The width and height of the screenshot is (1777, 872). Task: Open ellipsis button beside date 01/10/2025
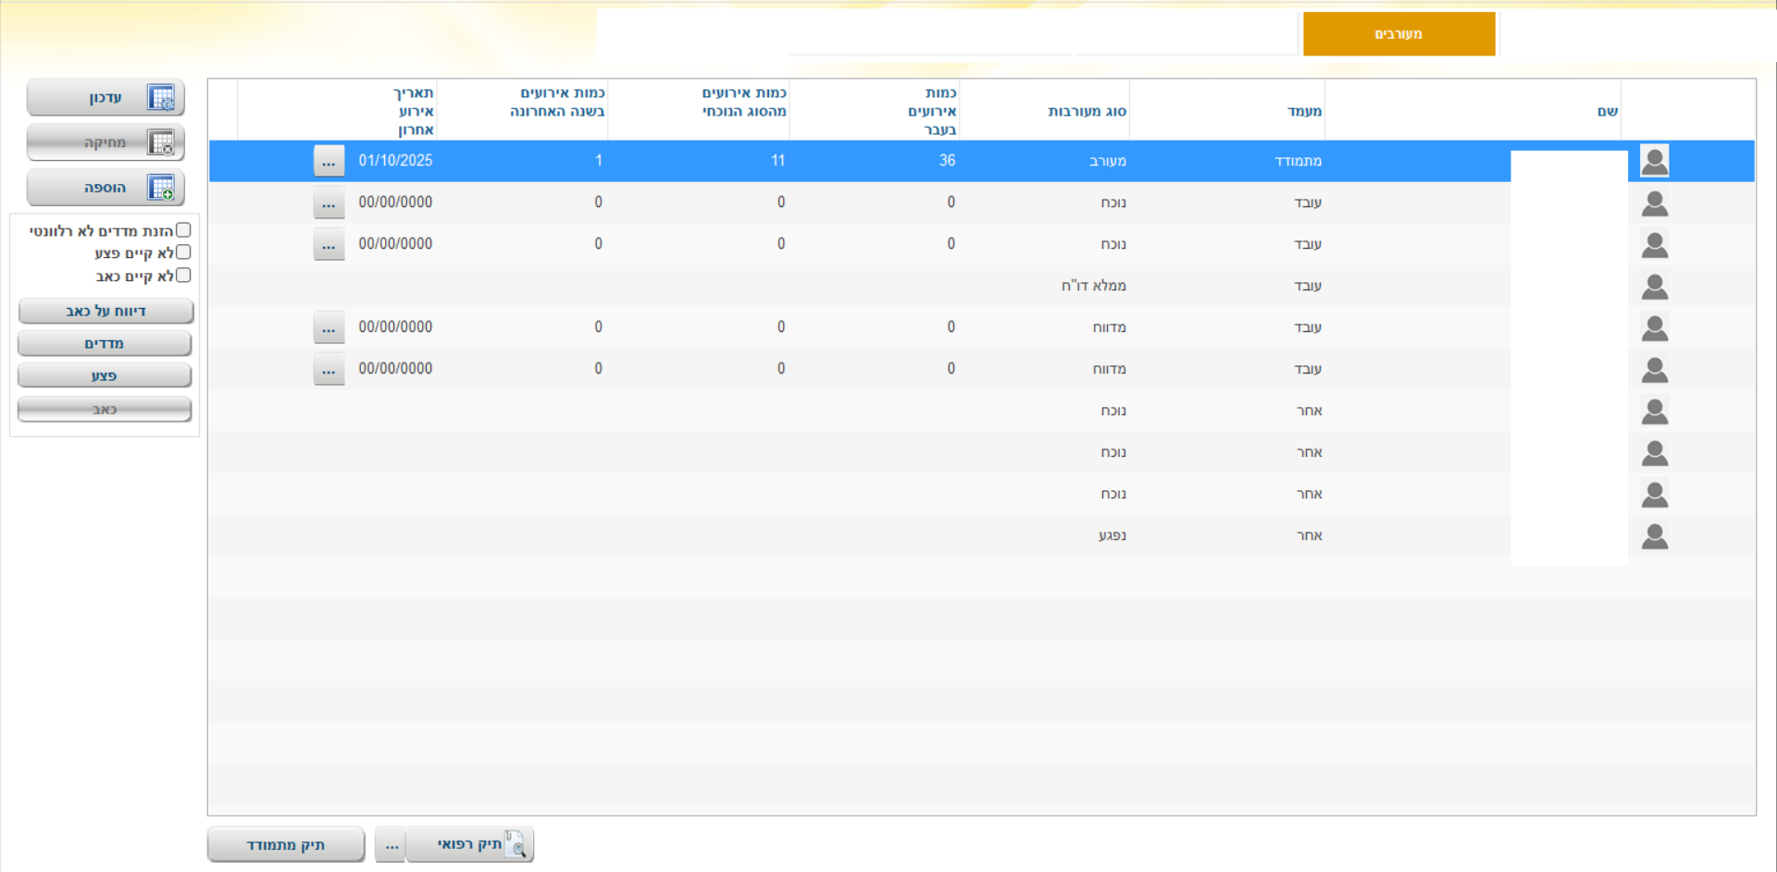coord(329,161)
